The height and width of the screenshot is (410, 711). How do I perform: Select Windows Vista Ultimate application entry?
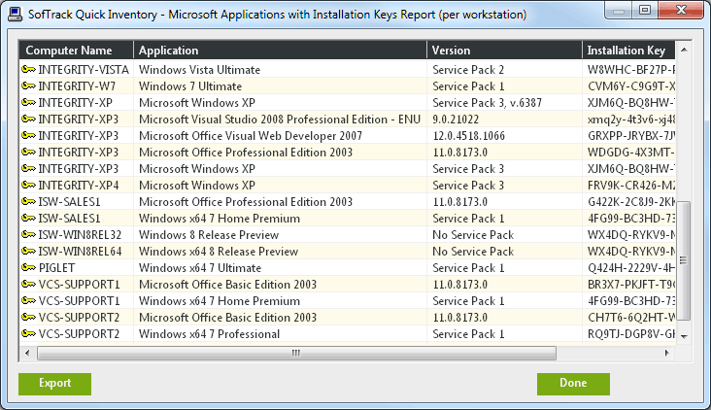[199, 70]
